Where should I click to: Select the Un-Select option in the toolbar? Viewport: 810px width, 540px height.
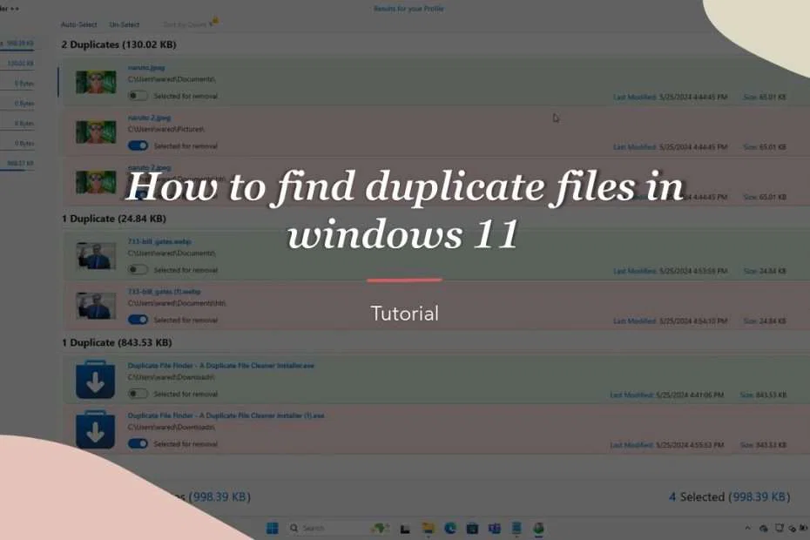[x=125, y=24]
